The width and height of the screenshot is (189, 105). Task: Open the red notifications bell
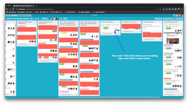(180, 15)
